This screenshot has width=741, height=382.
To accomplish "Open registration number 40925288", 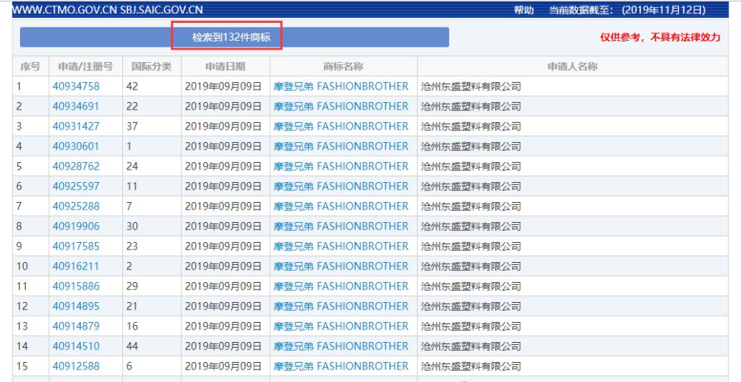I will point(76,207).
